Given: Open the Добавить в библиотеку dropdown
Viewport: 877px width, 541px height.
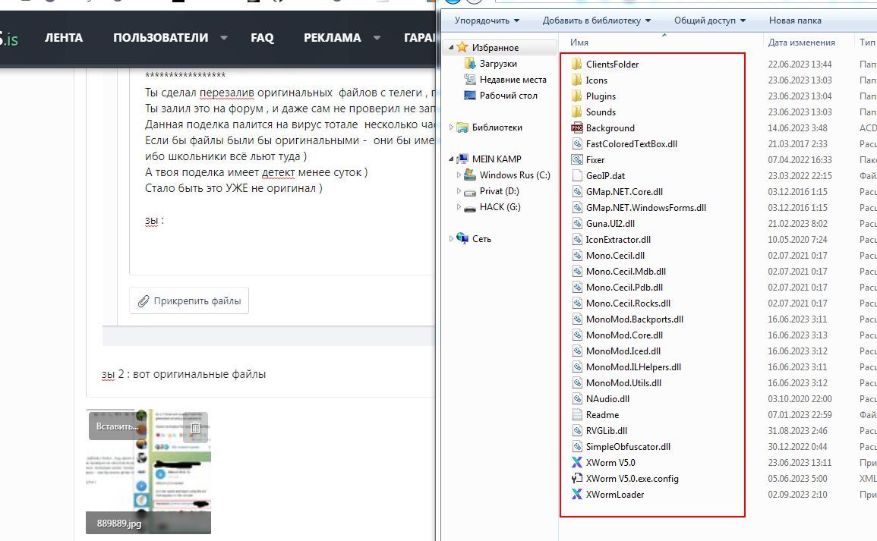Looking at the screenshot, I should coord(596,20).
